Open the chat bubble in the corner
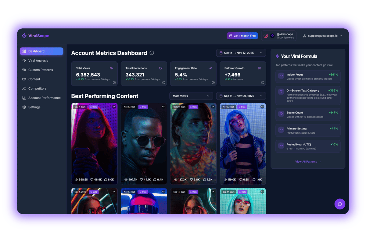The height and width of the screenshot is (242, 366). [x=340, y=204]
